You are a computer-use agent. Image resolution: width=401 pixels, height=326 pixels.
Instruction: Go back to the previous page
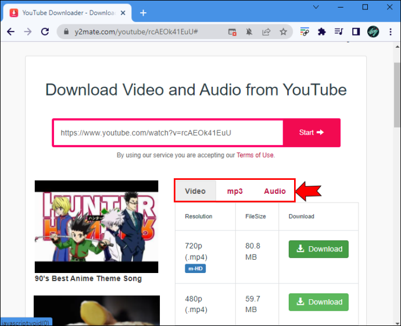click(x=10, y=32)
